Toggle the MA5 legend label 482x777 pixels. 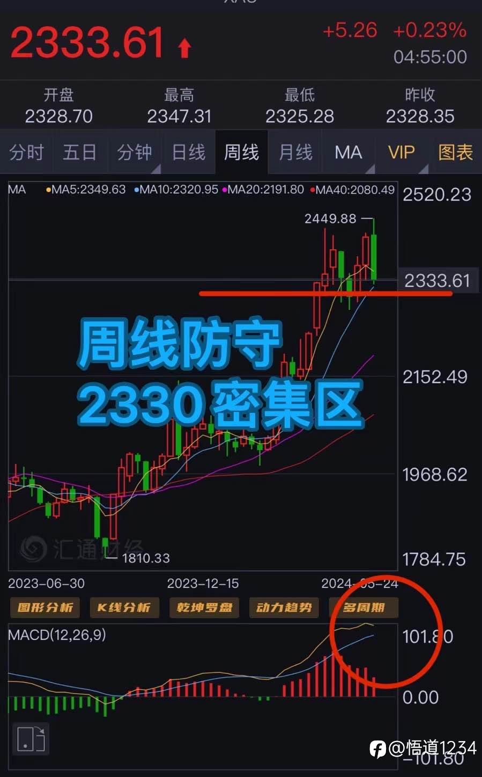86,190
